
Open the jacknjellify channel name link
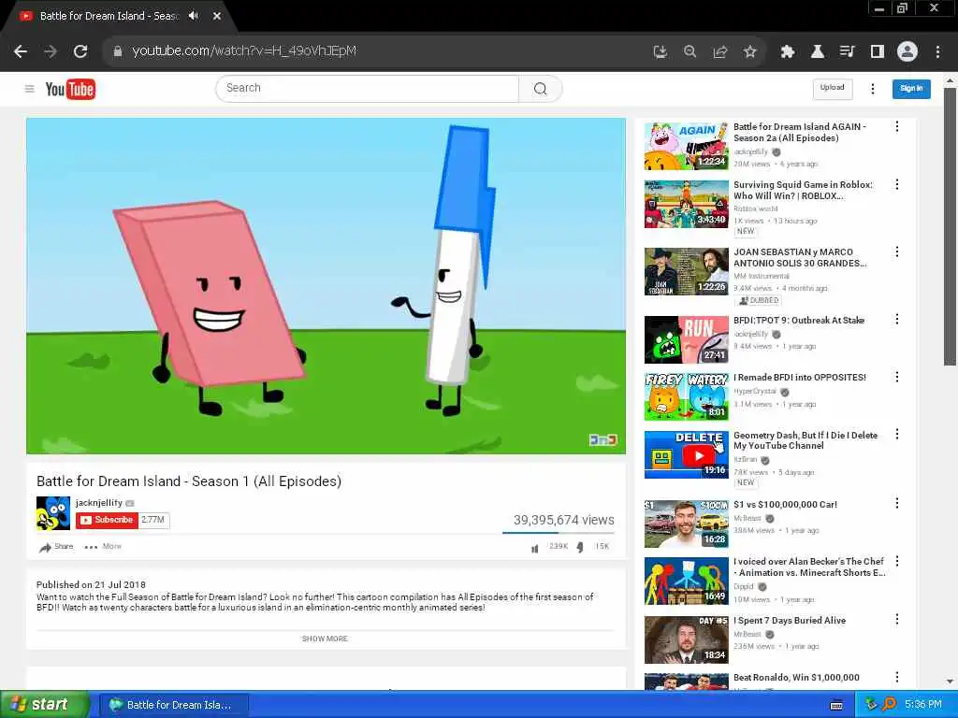99,502
